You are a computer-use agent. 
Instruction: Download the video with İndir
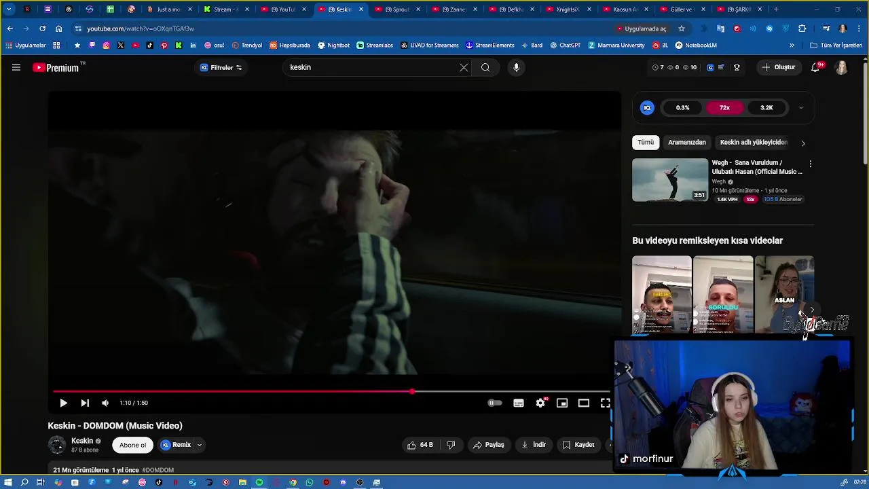[x=534, y=445]
